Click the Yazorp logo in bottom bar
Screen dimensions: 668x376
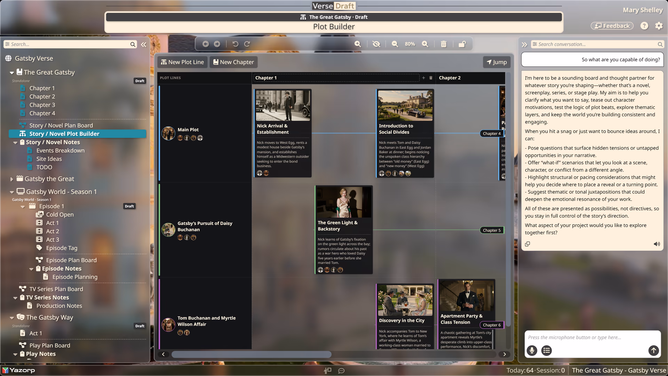point(19,370)
